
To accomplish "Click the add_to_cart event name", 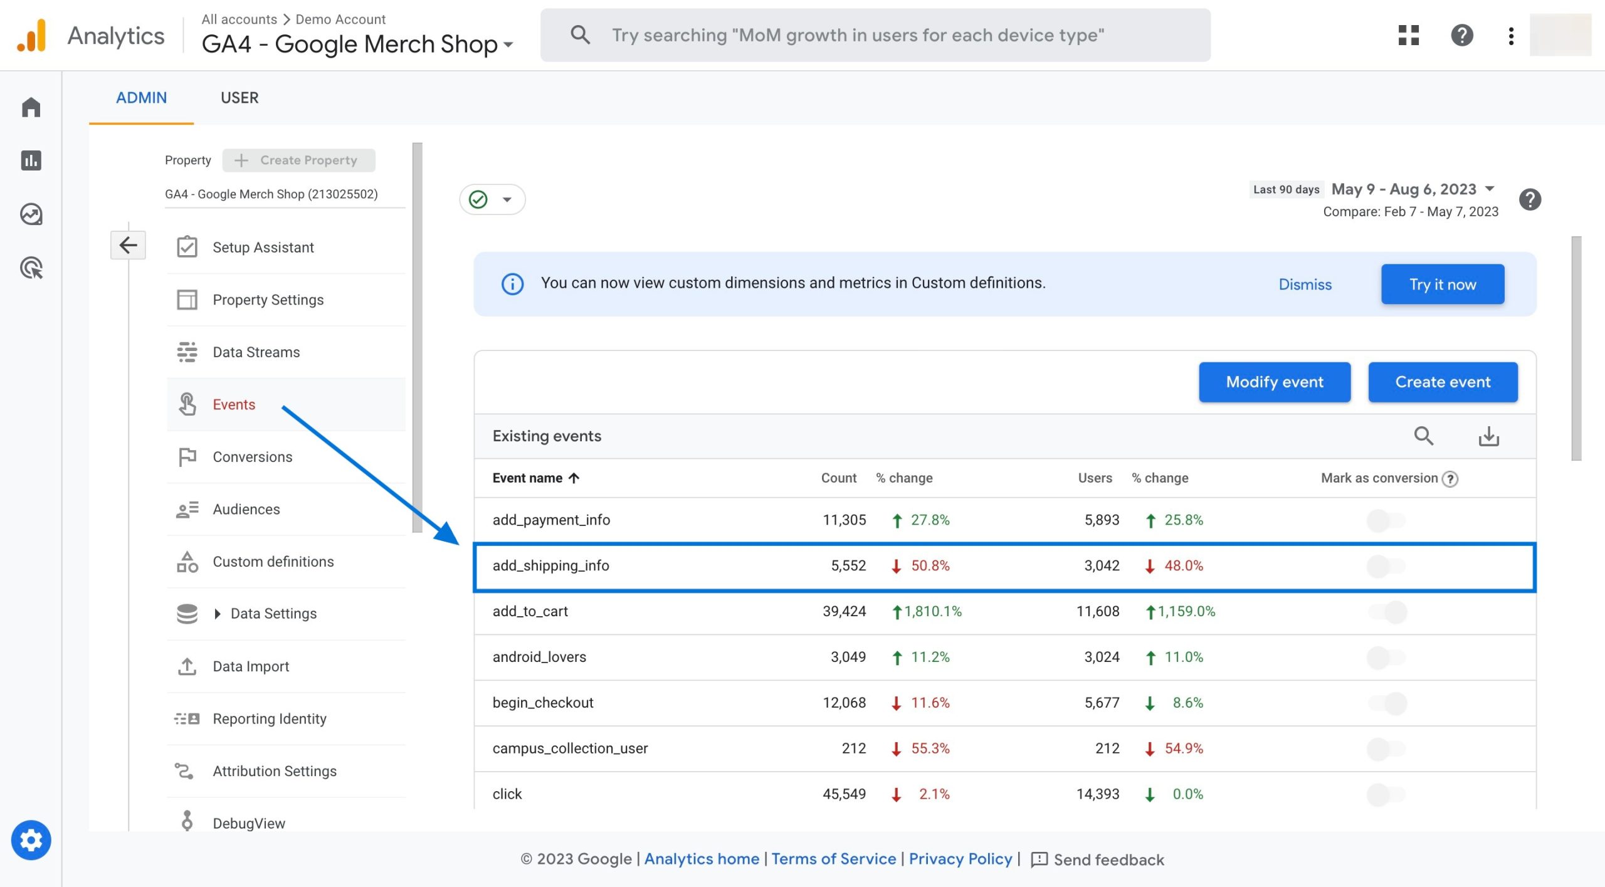I will 530,611.
